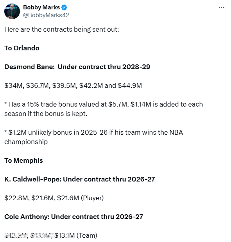Click the $13.1M (Team) salary text
The height and width of the screenshot is (242, 231).
coord(76,235)
